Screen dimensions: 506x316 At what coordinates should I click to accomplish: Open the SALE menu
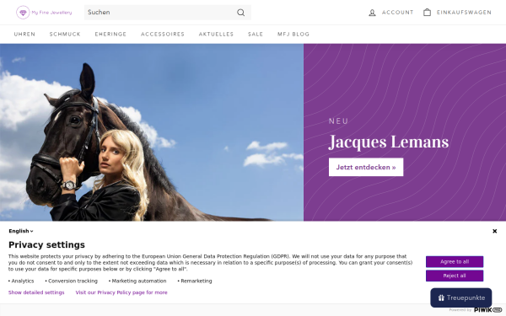point(256,35)
